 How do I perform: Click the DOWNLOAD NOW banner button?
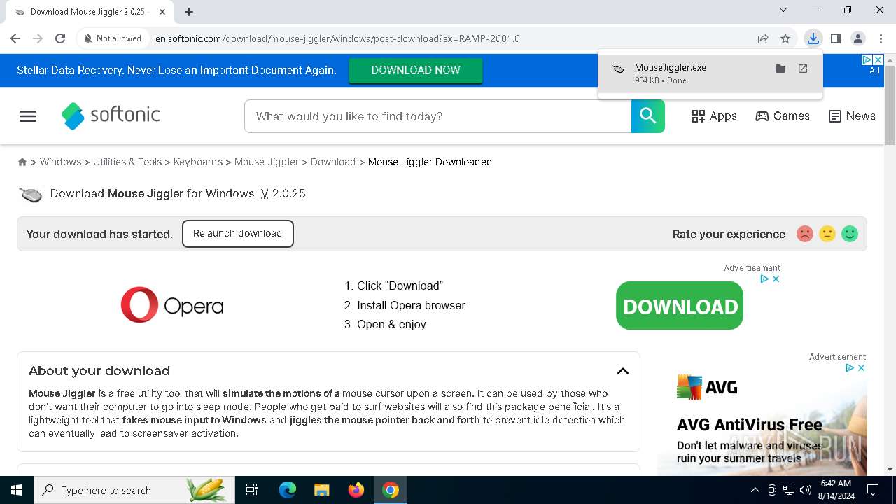[x=416, y=70]
